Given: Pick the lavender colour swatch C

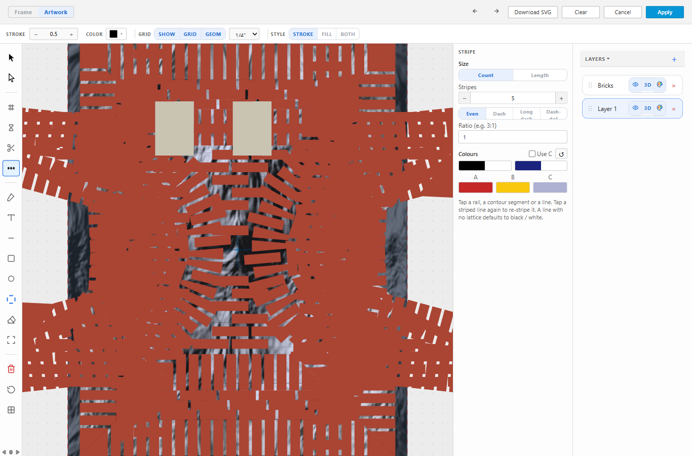Looking at the screenshot, I should pos(550,187).
